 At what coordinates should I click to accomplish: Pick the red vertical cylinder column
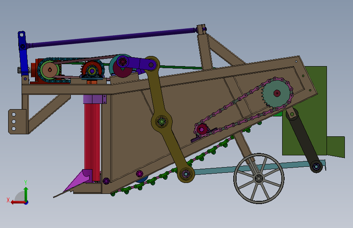click(x=92, y=142)
